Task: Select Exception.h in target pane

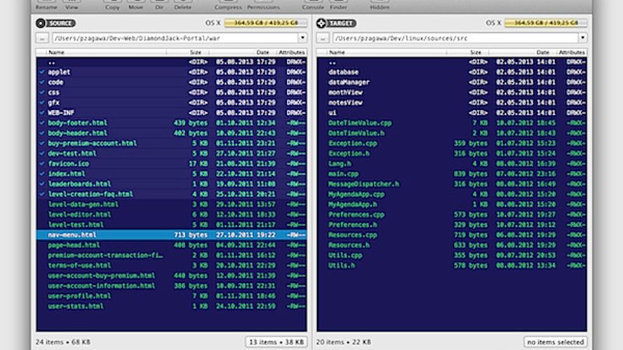Action: pos(452,153)
